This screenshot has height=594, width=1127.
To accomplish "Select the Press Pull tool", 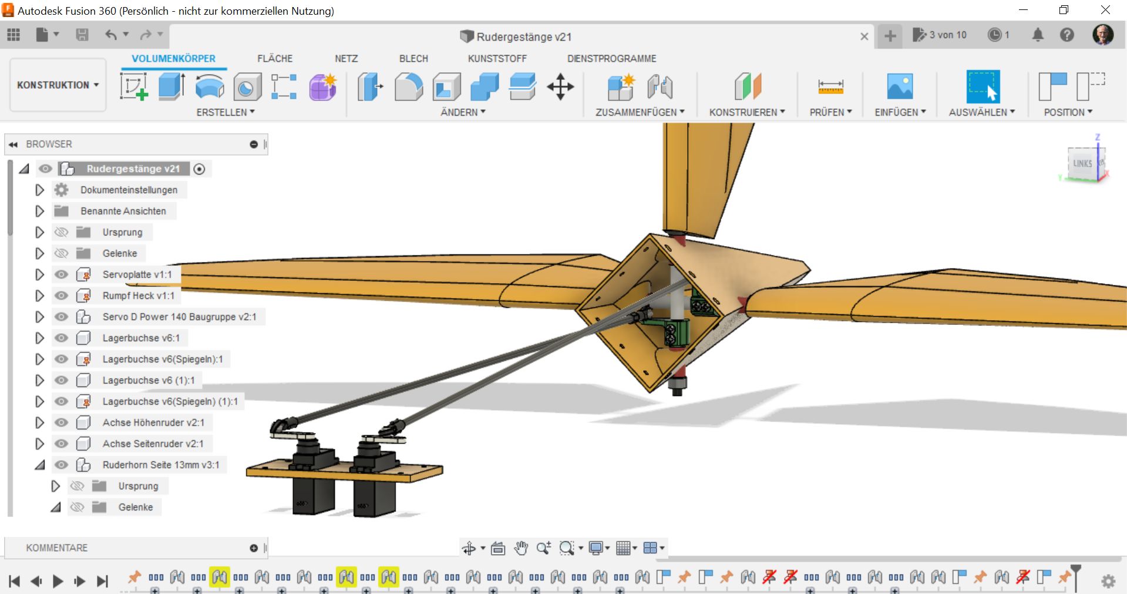I will 370,86.
